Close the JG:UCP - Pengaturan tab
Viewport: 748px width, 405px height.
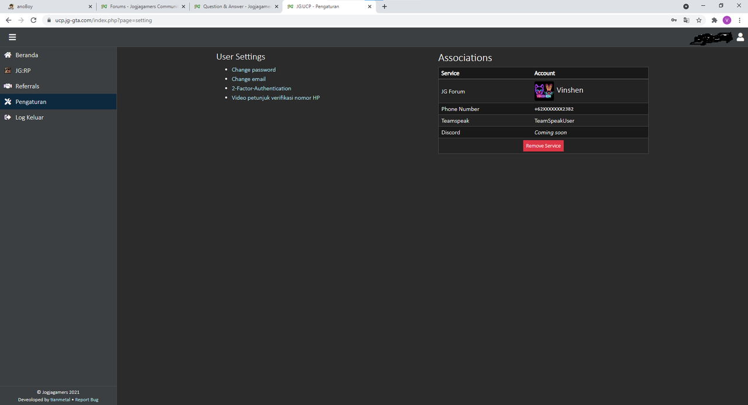(369, 6)
